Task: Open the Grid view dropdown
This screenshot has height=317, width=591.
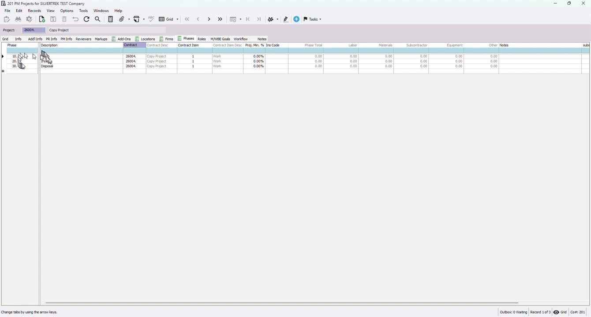Action: (x=169, y=19)
